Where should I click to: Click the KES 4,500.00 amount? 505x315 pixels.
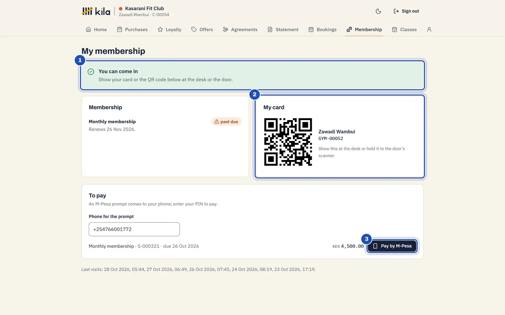tap(348, 246)
